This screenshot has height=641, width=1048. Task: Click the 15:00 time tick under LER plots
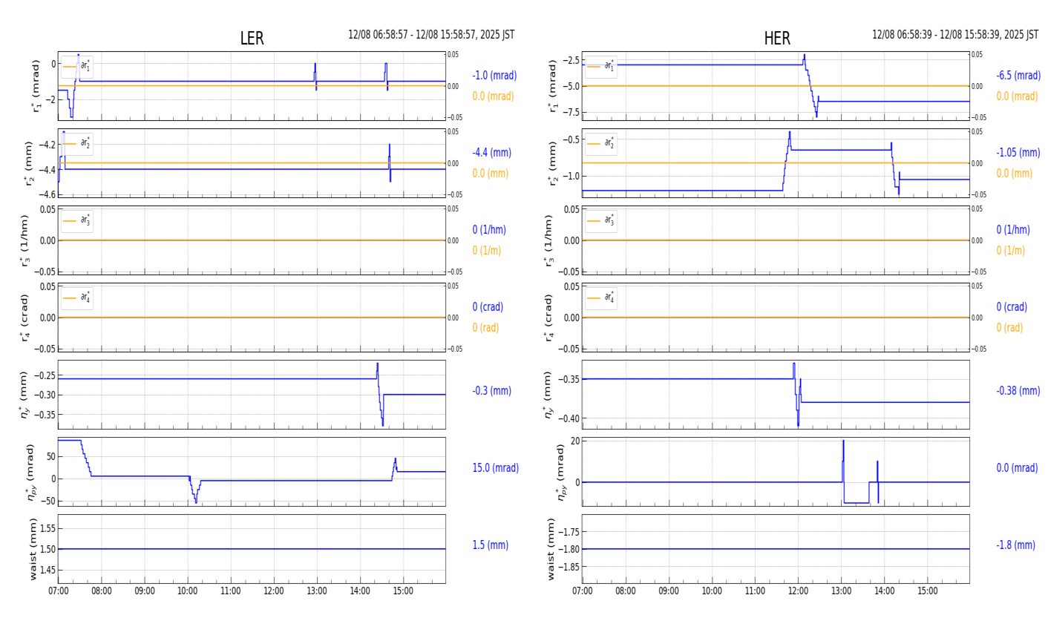pyautogui.click(x=403, y=591)
